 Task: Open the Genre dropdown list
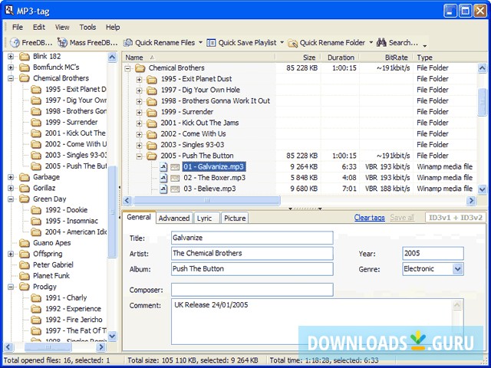click(457, 269)
